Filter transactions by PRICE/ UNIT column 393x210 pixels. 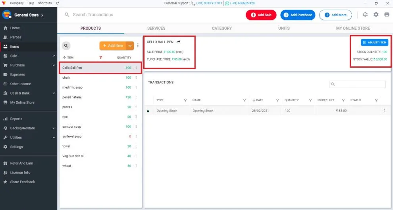(x=343, y=100)
